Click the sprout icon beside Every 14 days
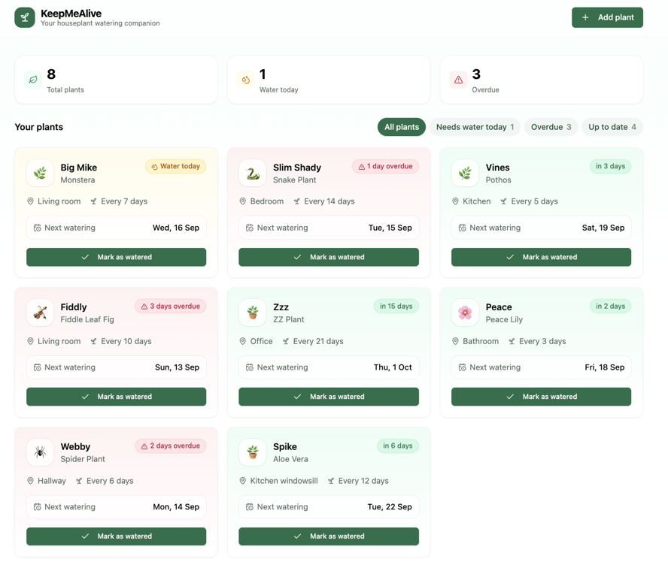The width and height of the screenshot is (668, 577). [297, 201]
